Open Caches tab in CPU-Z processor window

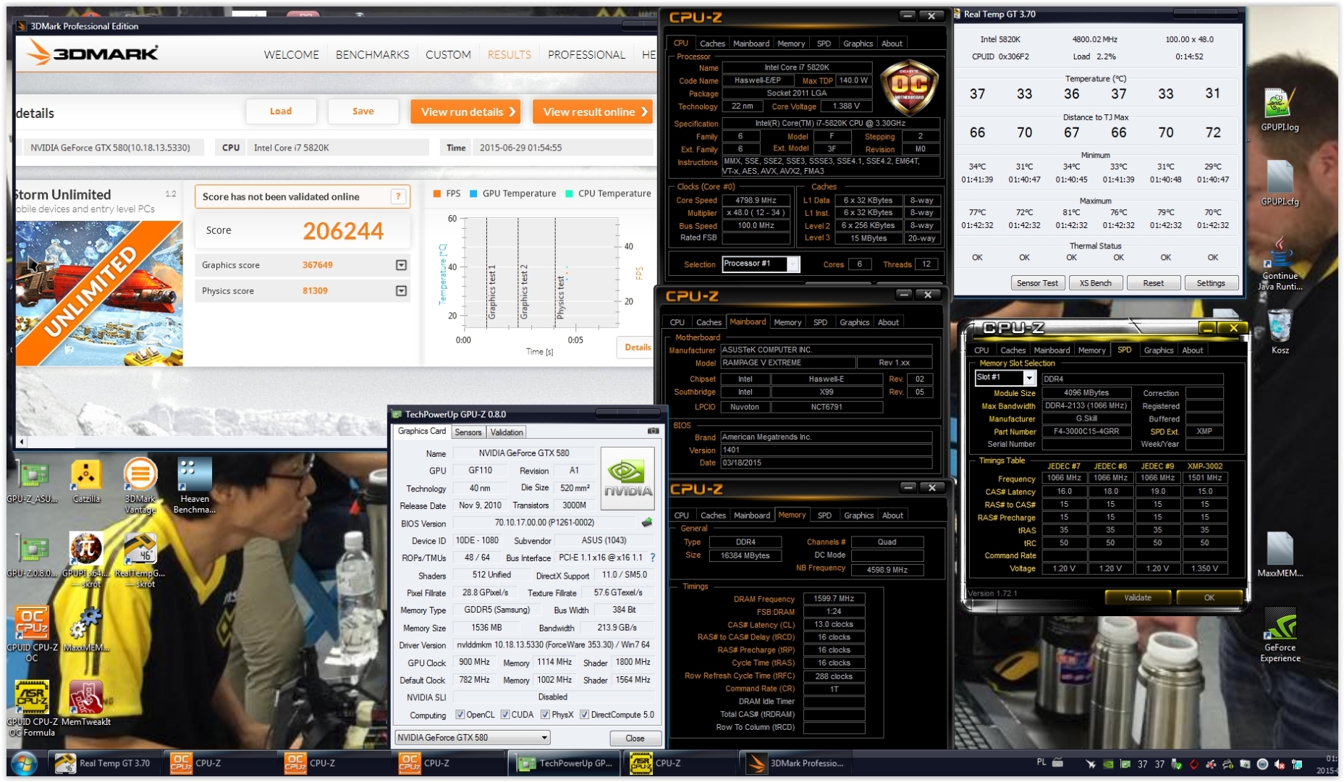[x=712, y=43]
